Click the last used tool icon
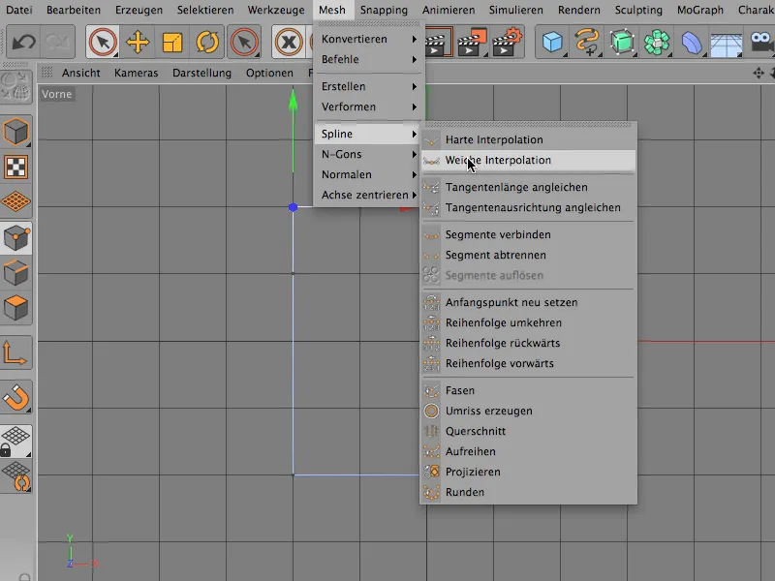This screenshot has width=775, height=581. point(244,43)
